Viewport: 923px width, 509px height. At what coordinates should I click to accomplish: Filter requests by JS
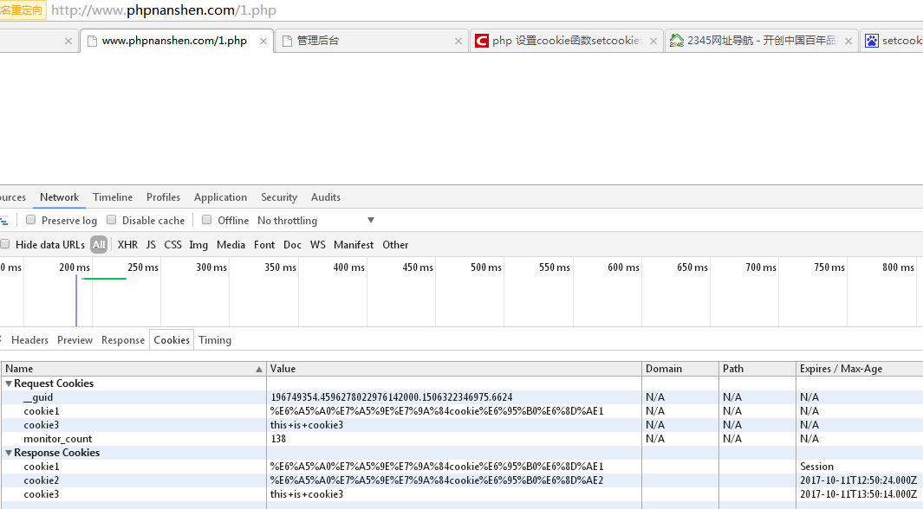pyautogui.click(x=151, y=244)
